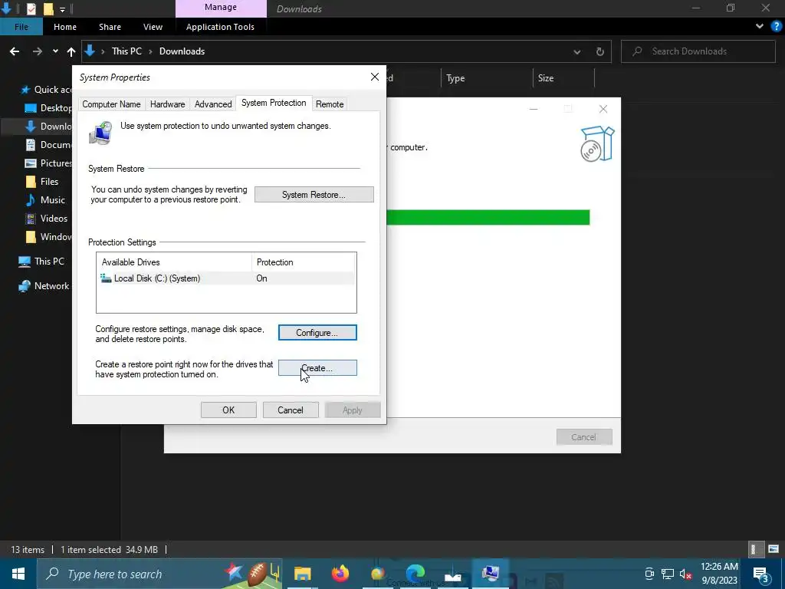Viewport: 785px width, 589px height.
Task: Refresh the Downloads folder
Action: pyautogui.click(x=599, y=51)
